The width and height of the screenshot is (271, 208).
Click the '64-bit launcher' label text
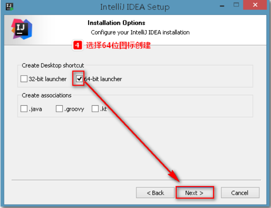[103, 79]
